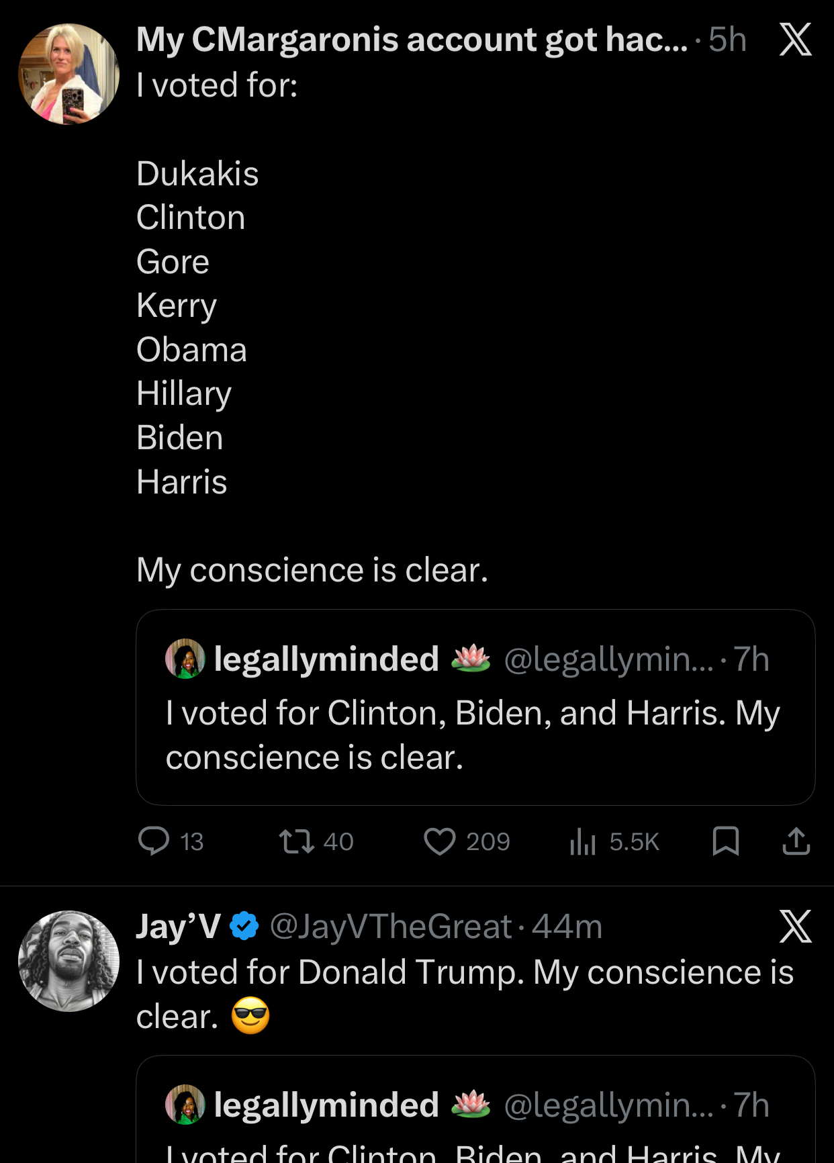Viewport: 834px width, 1163px height.
Task: Tap the X logo on the first post
Action: tap(796, 40)
